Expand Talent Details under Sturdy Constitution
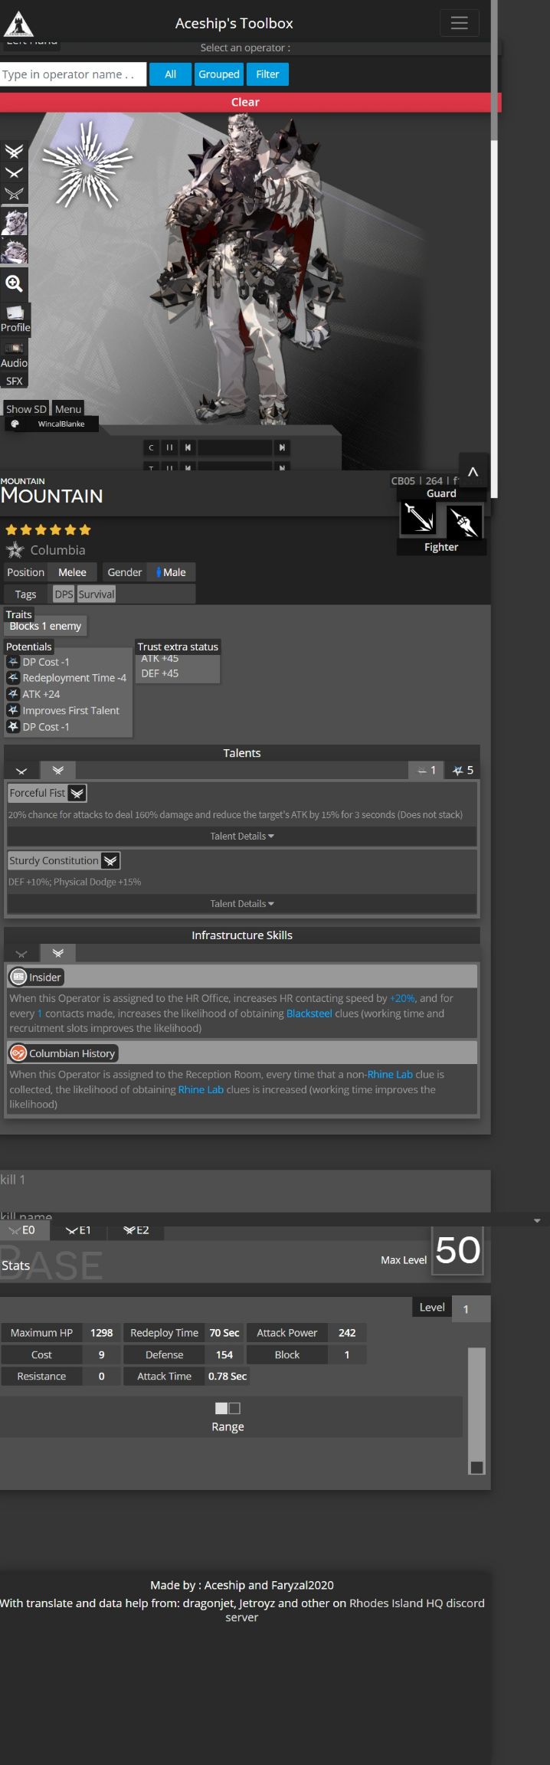Image resolution: width=550 pixels, height=1765 pixels. pos(242,904)
